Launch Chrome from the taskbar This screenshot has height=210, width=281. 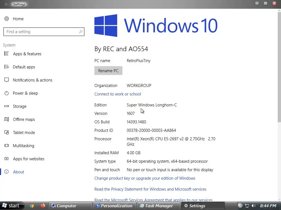[32, 206]
